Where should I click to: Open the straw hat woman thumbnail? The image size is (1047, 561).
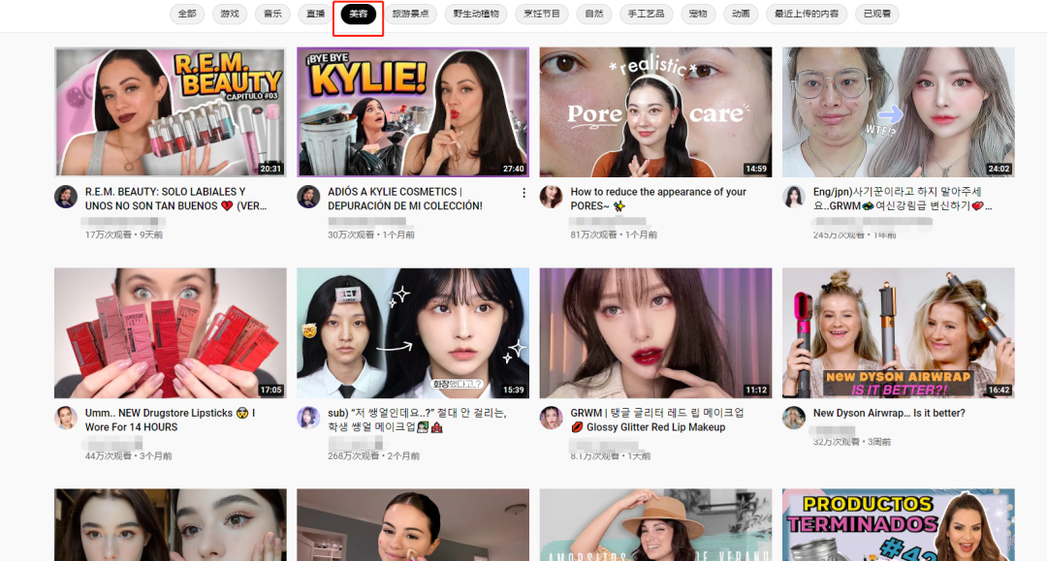point(655,525)
